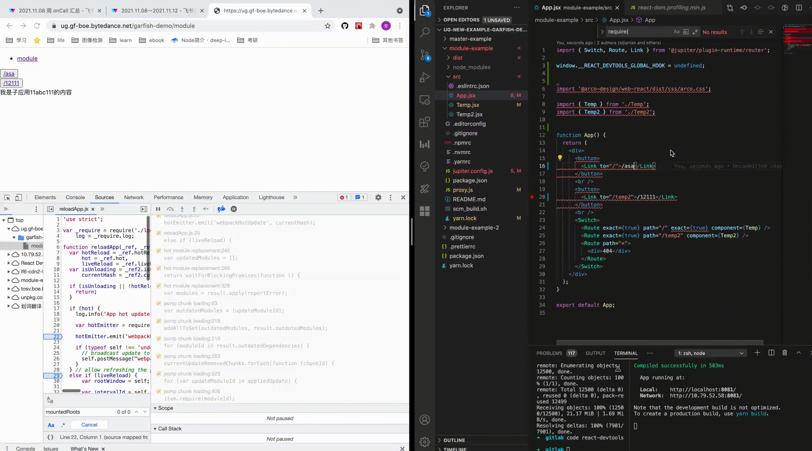Screen dimensions: 812x451
Task: Deactivate breakpoints using the toolbar icon
Action: coord(221,209)
